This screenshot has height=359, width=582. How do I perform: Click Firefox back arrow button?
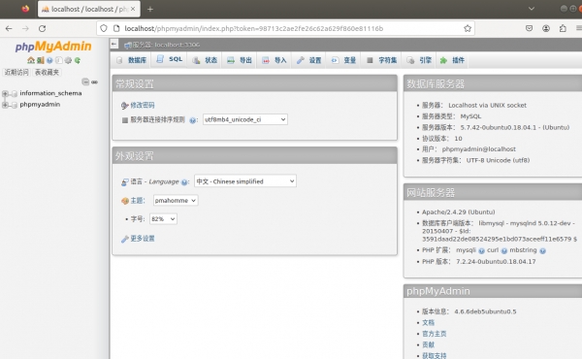click(x=9, y=28)
